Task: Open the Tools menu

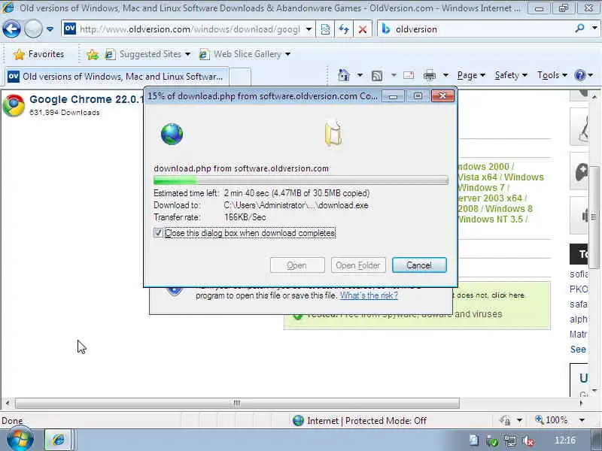Action: coord(552,76)
